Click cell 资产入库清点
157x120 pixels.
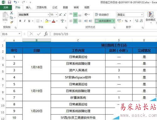78,70
